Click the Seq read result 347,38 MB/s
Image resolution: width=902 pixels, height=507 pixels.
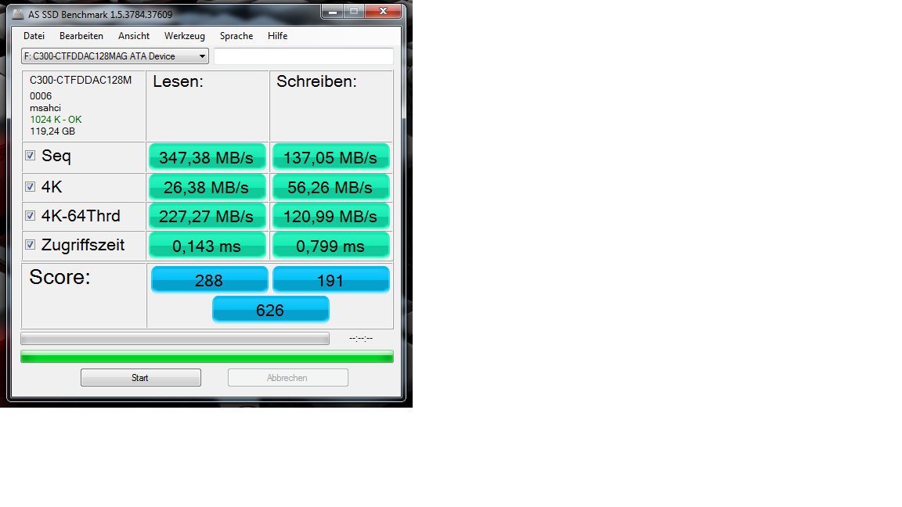click(207, 157)
